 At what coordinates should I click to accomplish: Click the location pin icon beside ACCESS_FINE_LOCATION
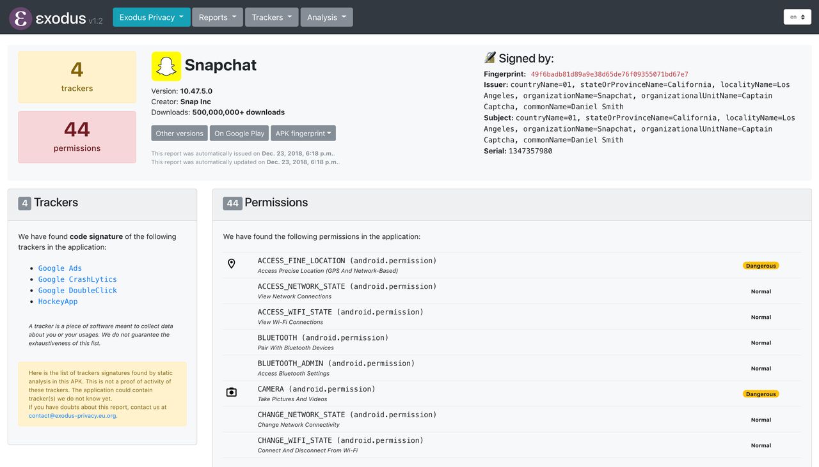coord(231,263)
